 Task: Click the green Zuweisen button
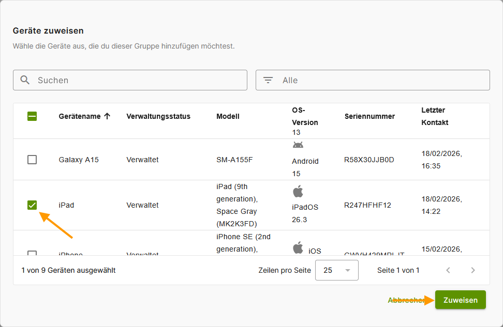click(461, 300)
